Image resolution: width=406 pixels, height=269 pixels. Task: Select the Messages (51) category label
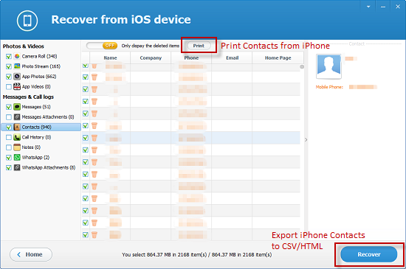(36, 107)
